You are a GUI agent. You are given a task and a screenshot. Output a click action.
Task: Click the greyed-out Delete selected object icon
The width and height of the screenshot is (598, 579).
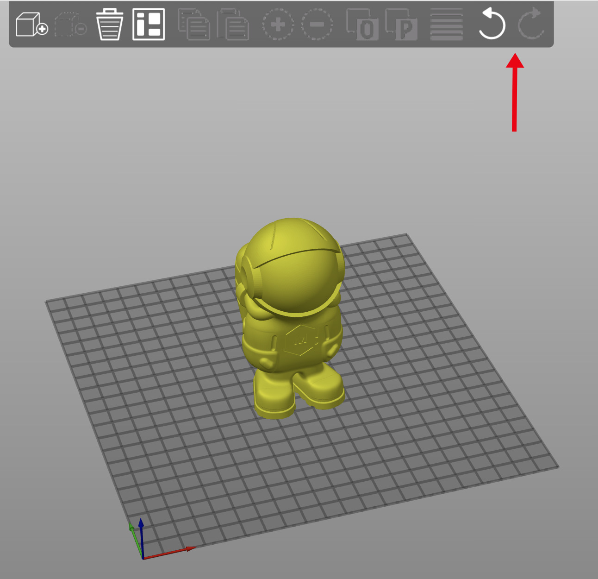[70, 24]
